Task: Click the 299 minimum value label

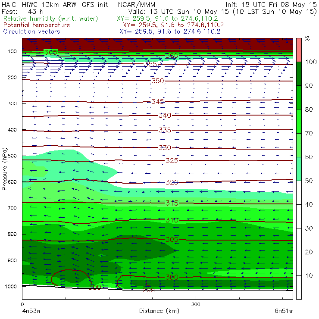Action: [x=149, y=290]
